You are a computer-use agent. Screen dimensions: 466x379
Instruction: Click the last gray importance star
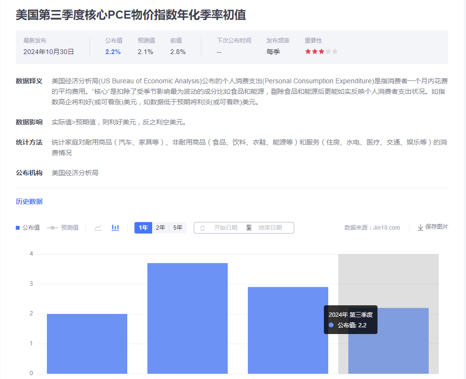335,52
